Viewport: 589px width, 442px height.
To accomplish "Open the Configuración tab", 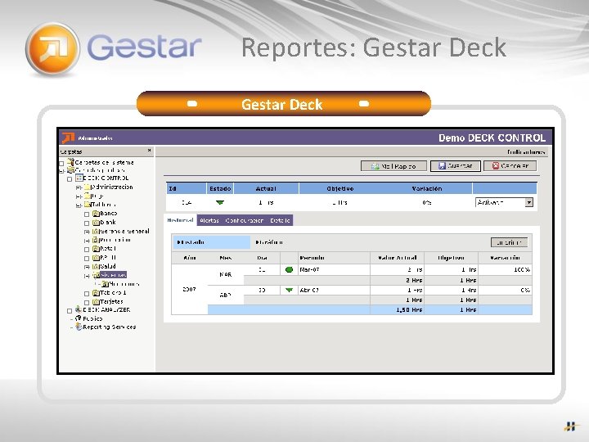I will click(x=244, y=221).
